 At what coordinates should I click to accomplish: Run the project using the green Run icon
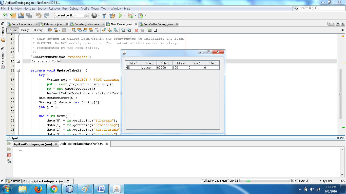tap(120, 16)
